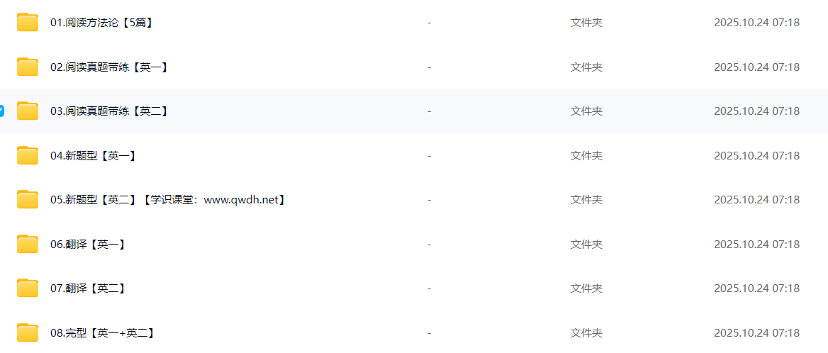Click the folder icon for 01.阅读方法论【5篇】

pos(28,23)
